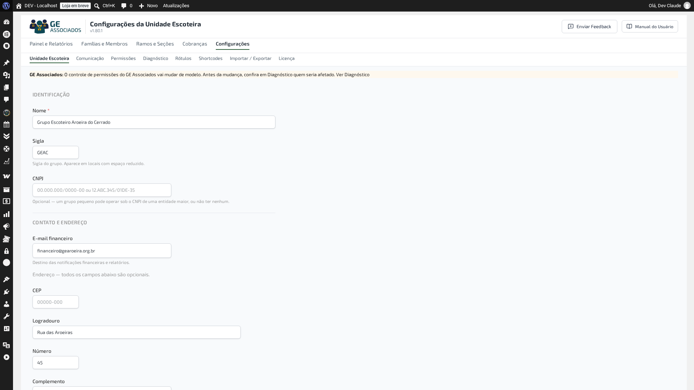
Task: Open Appearance paintbrush sidebar icon
Action: 7,279
